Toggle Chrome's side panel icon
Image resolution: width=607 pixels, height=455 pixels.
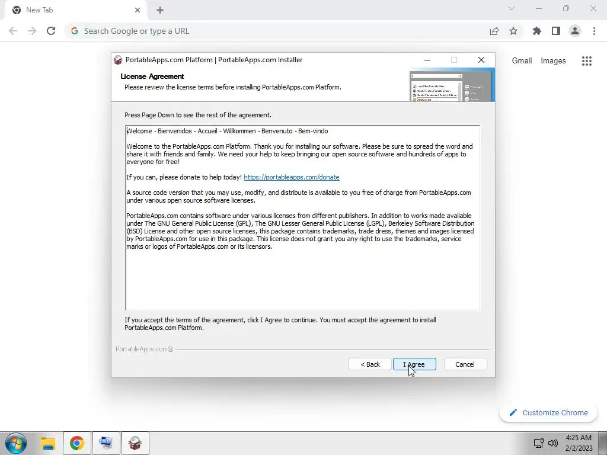click(556, 31)
